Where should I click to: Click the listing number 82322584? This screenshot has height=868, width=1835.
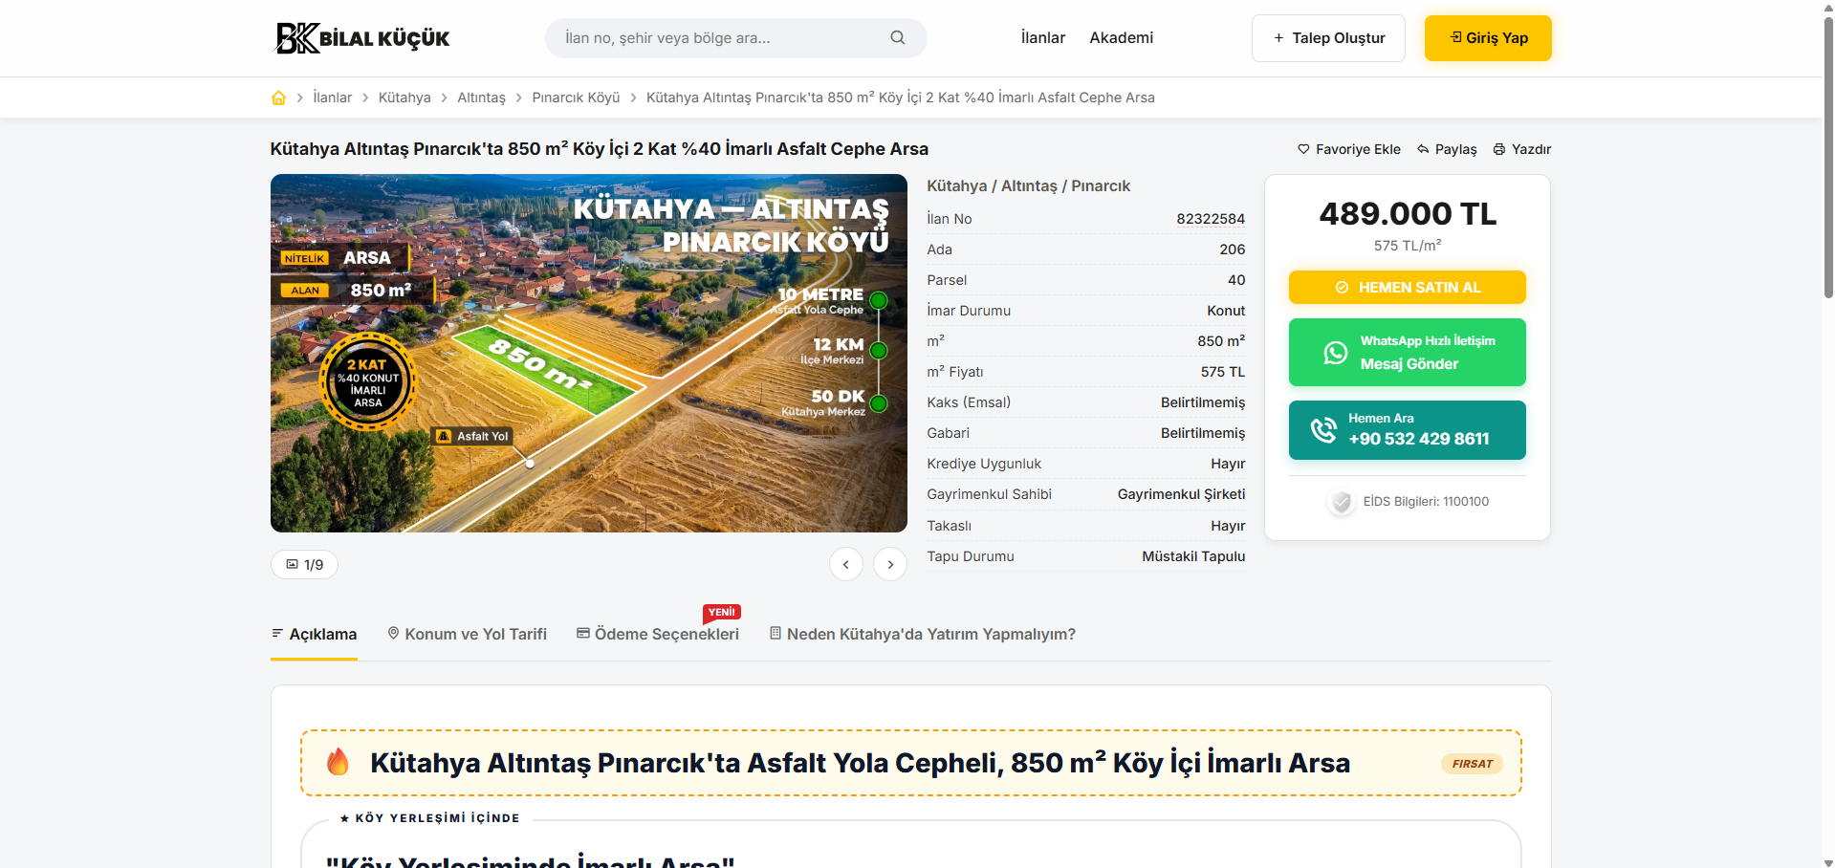[x=1211, y=219]
